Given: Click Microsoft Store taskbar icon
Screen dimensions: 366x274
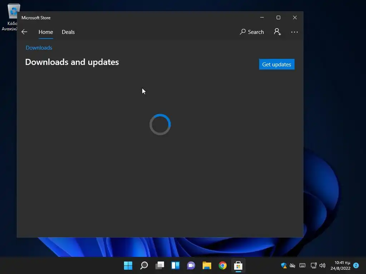Looking at the screenshot, I should coord(238,265).
